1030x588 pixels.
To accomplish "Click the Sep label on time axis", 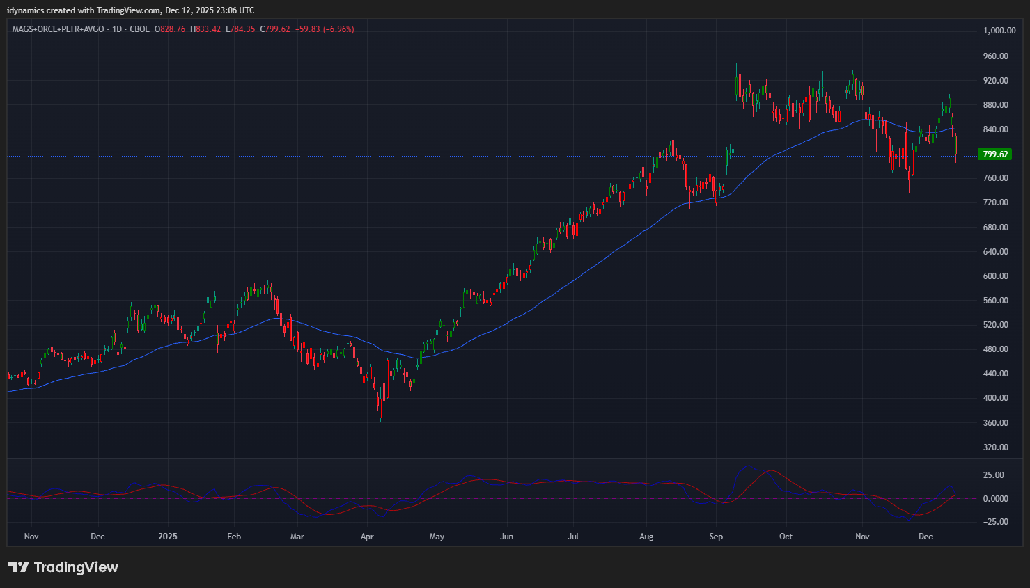I will [716, 537].
